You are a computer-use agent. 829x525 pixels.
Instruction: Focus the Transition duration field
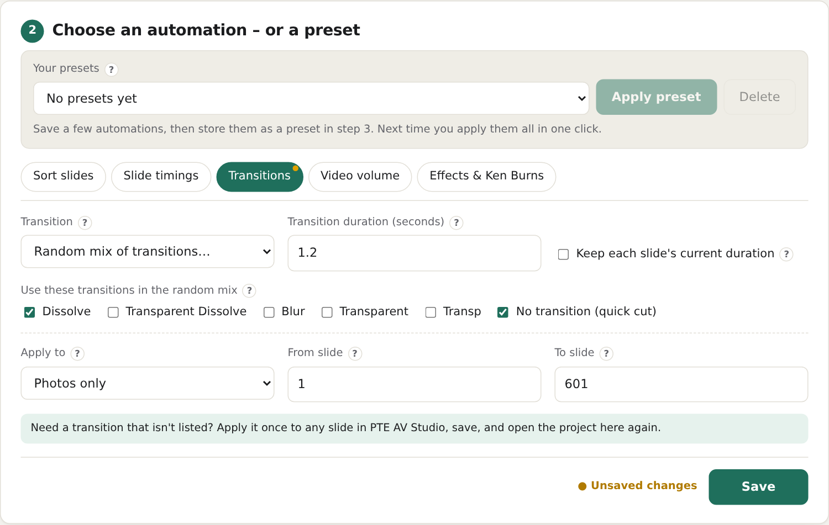point(414,253)
